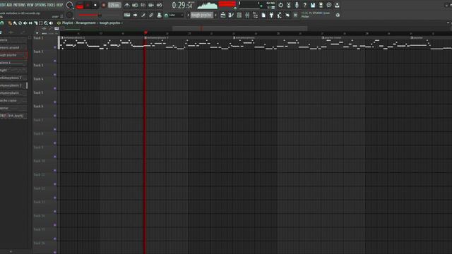Select the playlist playback speaker tool

tap(51, 23)
